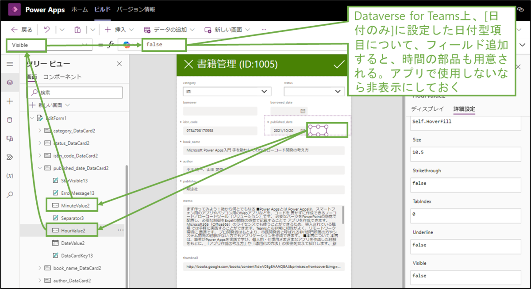Toggle the hamburger navigation menu
Screen dimensions: 531x289
(x=10, y=64)
